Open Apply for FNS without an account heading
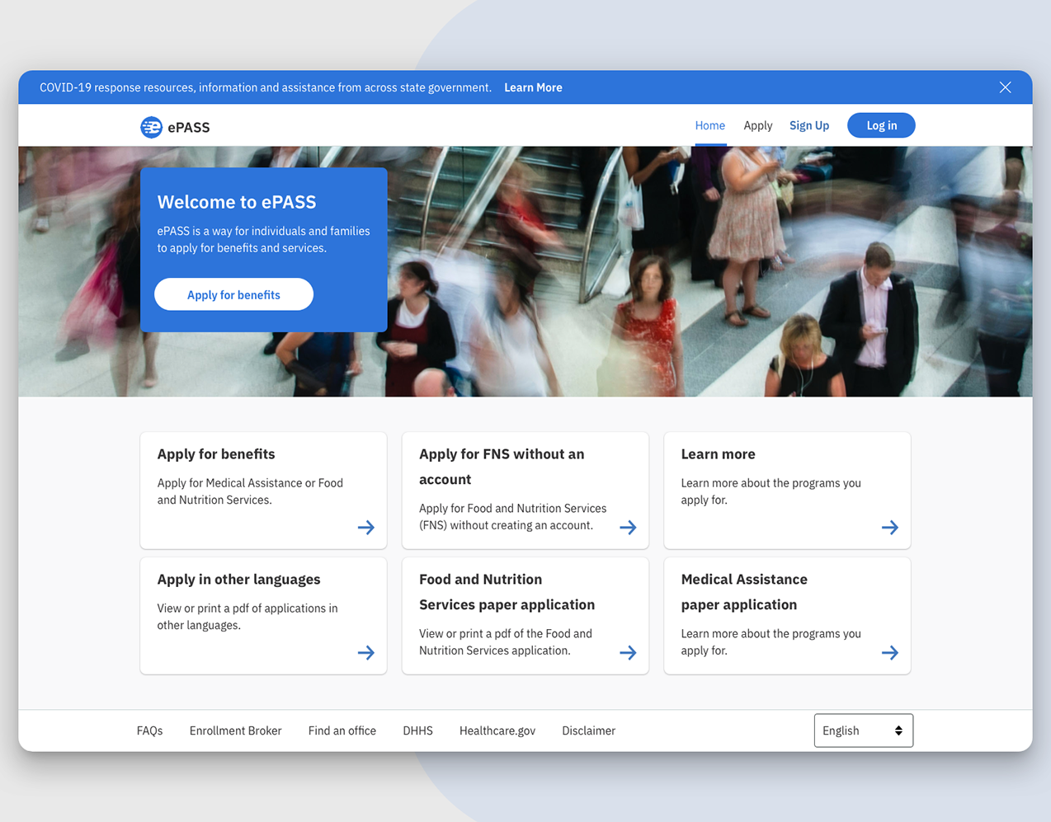1051x822 pixels. [x=502, y=467]
